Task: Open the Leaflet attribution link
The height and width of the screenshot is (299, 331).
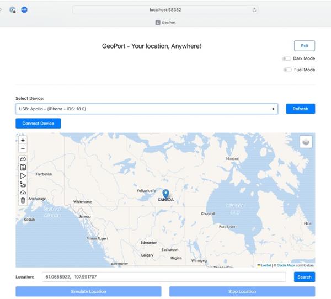Action: 266,265
